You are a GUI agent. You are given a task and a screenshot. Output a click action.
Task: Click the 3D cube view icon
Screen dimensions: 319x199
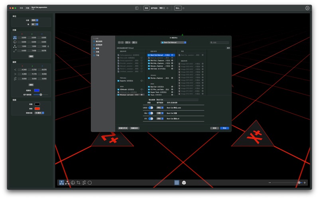tap(184, 183)
